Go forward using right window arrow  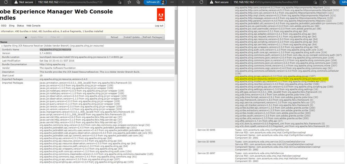[192, 2]
